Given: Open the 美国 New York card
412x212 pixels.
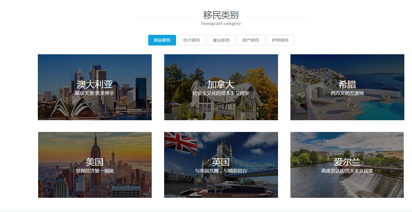Looking at the screenshot, I should click(x=95, y=165).
